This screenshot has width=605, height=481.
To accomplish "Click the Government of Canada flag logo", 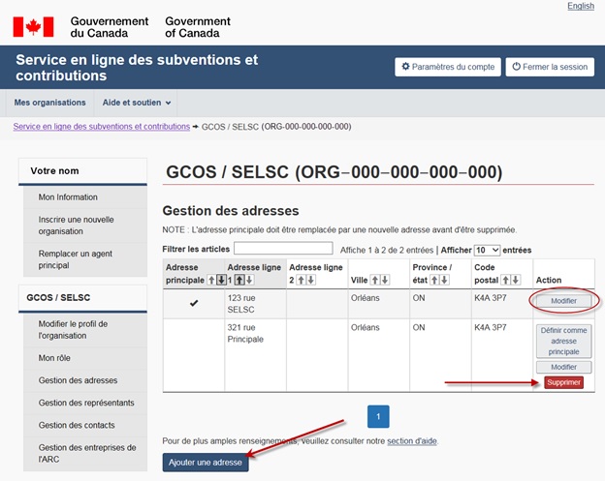I will click(33, 26).
